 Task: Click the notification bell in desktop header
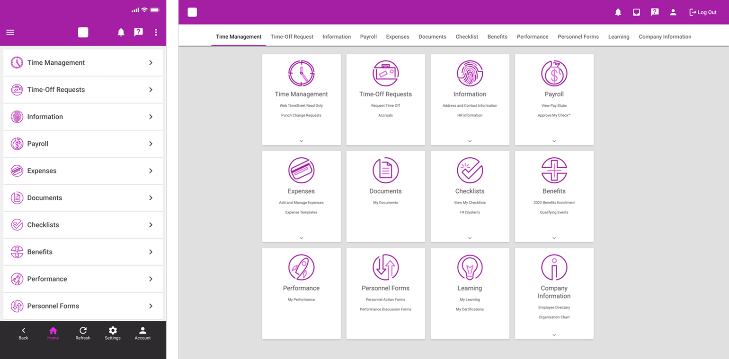pyautogui.click(x=618, y=12)
